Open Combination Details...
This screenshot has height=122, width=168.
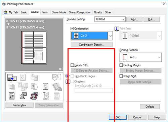coord(91,45)
